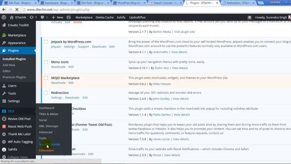
Task: Open SEO submenu item Extensions
Action: coord(46,150)
